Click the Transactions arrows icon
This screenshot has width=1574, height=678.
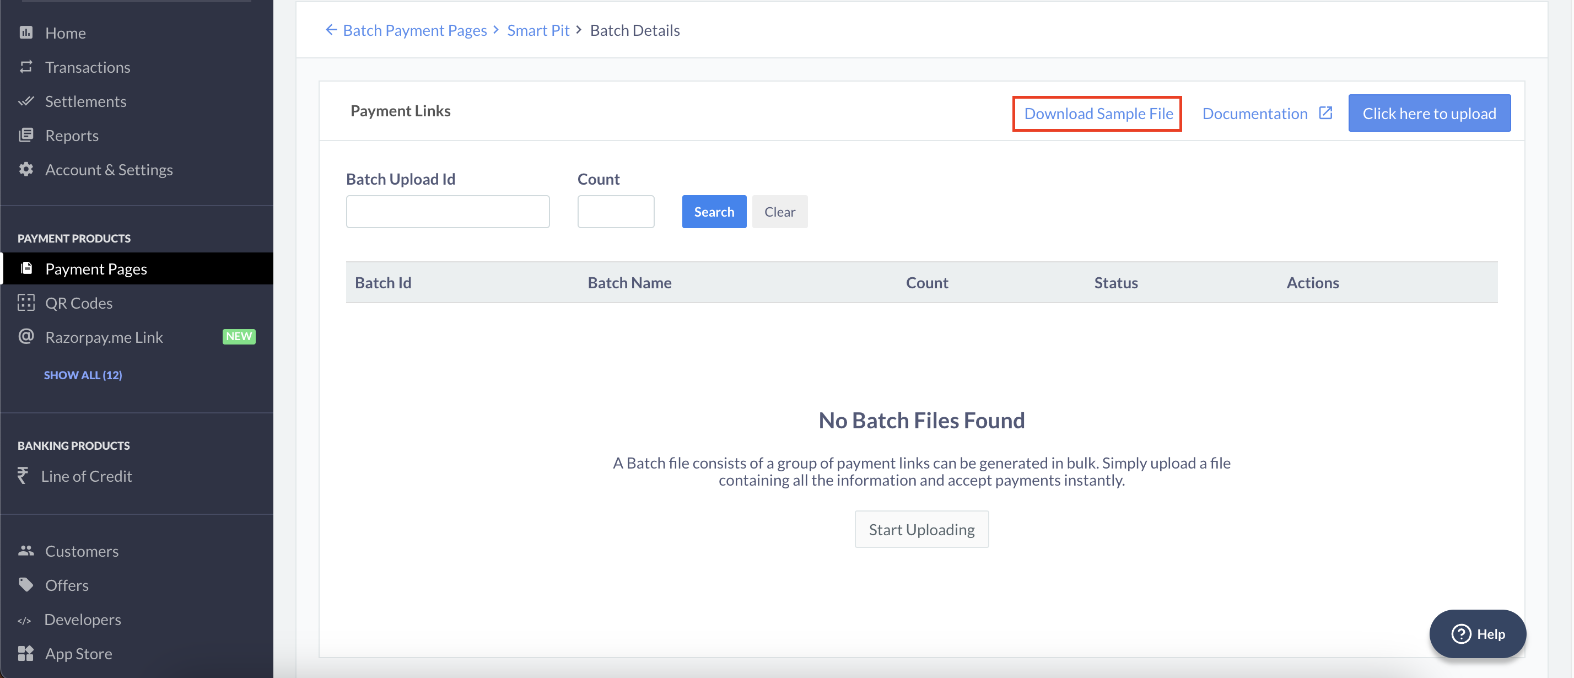click(26, 67)
